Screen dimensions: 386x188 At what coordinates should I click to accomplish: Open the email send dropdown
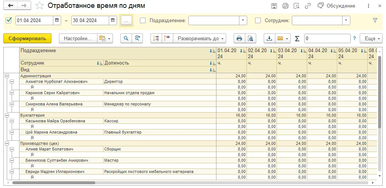click(x=283, y=38)
